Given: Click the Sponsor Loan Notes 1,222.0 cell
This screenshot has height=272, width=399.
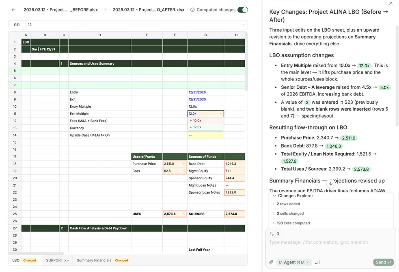Looking at the screenshot, I should (x=235, y=192).
